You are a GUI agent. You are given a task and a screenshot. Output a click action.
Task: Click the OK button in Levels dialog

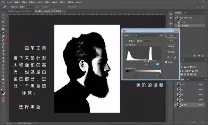tap(171, 36)
